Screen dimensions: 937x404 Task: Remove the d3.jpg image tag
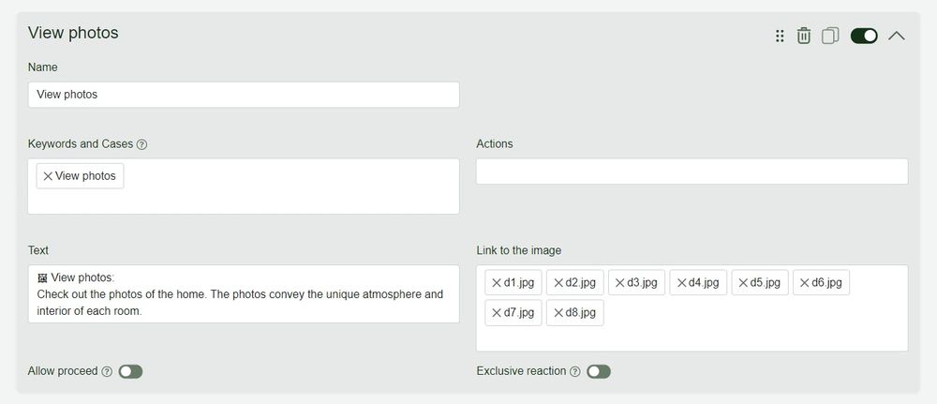tap(619, 282)
